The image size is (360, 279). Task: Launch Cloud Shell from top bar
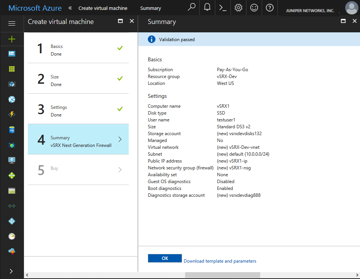223,8
